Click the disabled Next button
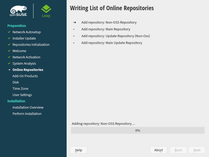Screen dimensions: 209x157 point(197,150)
